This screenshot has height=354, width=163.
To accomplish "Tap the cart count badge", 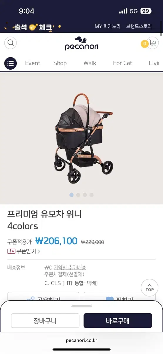I will click(x=144, y=44).
